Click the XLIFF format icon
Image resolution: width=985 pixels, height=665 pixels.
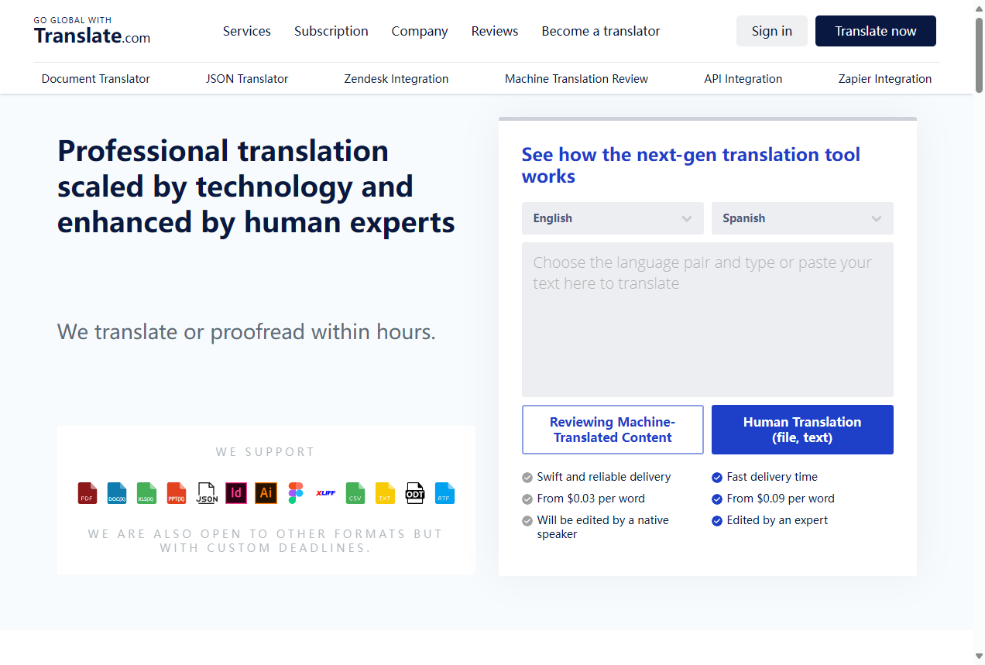[325, 493]
